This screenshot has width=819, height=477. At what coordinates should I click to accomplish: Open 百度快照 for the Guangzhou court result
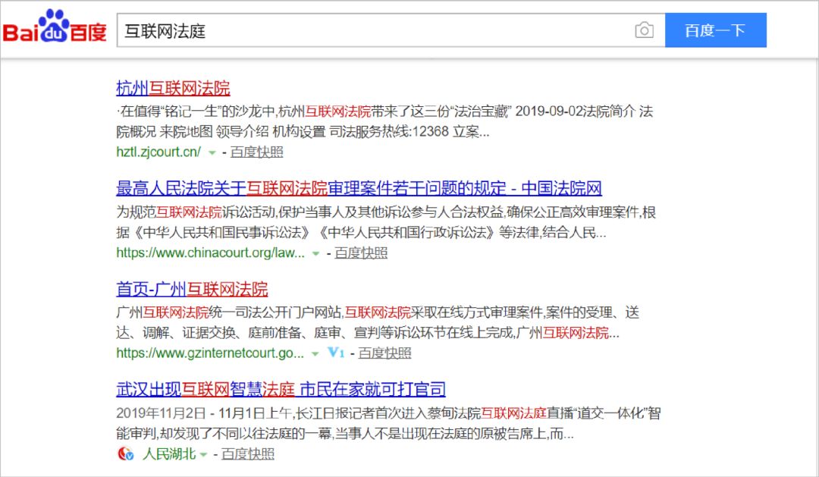(386, 353)
